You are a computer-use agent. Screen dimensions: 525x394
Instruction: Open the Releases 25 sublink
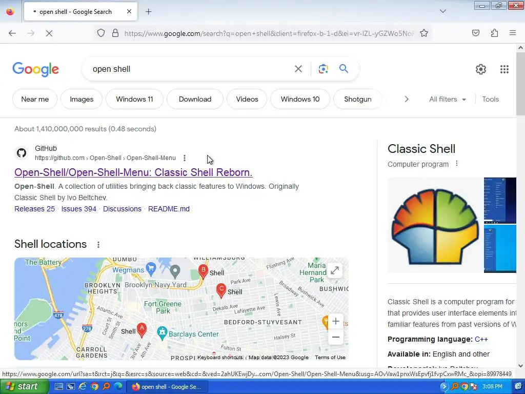34,209
